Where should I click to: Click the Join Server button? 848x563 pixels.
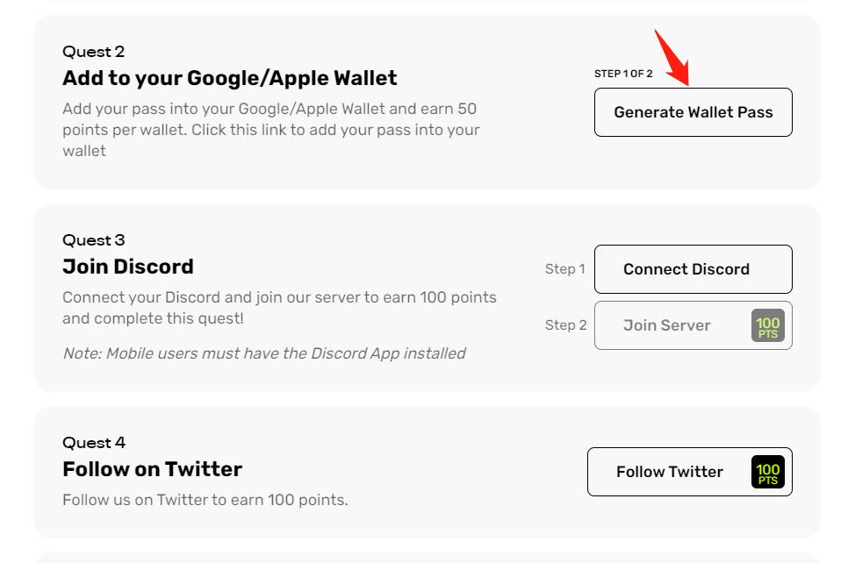point(667,325)
